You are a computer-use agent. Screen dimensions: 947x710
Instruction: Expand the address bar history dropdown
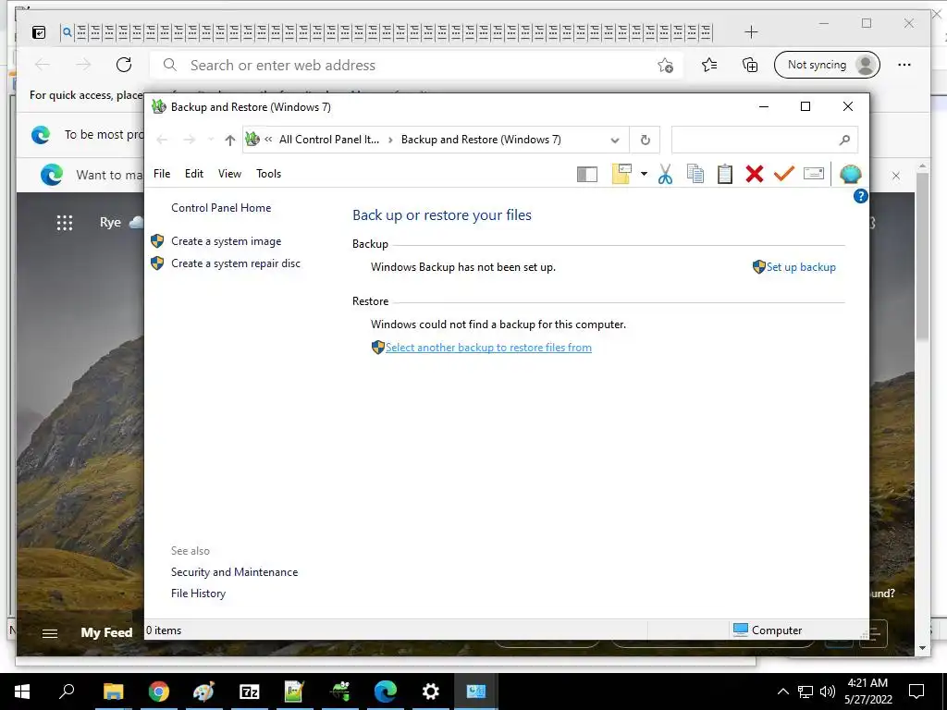(615, 141)
